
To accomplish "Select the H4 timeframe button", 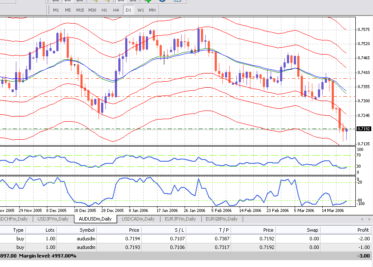I will (116, 10).
